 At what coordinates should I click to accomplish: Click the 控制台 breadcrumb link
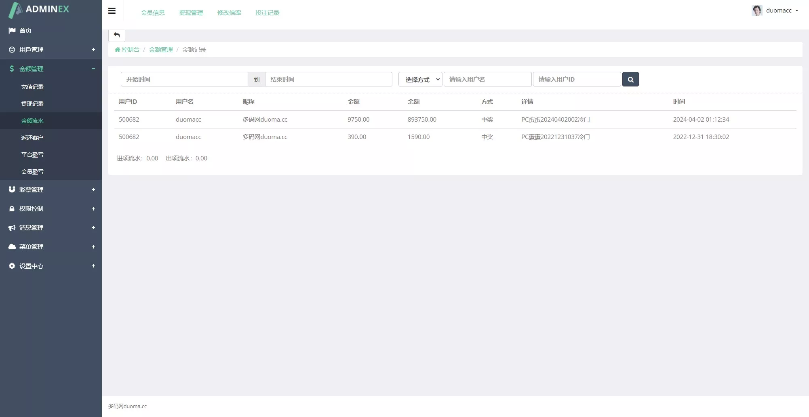(130, 49)
